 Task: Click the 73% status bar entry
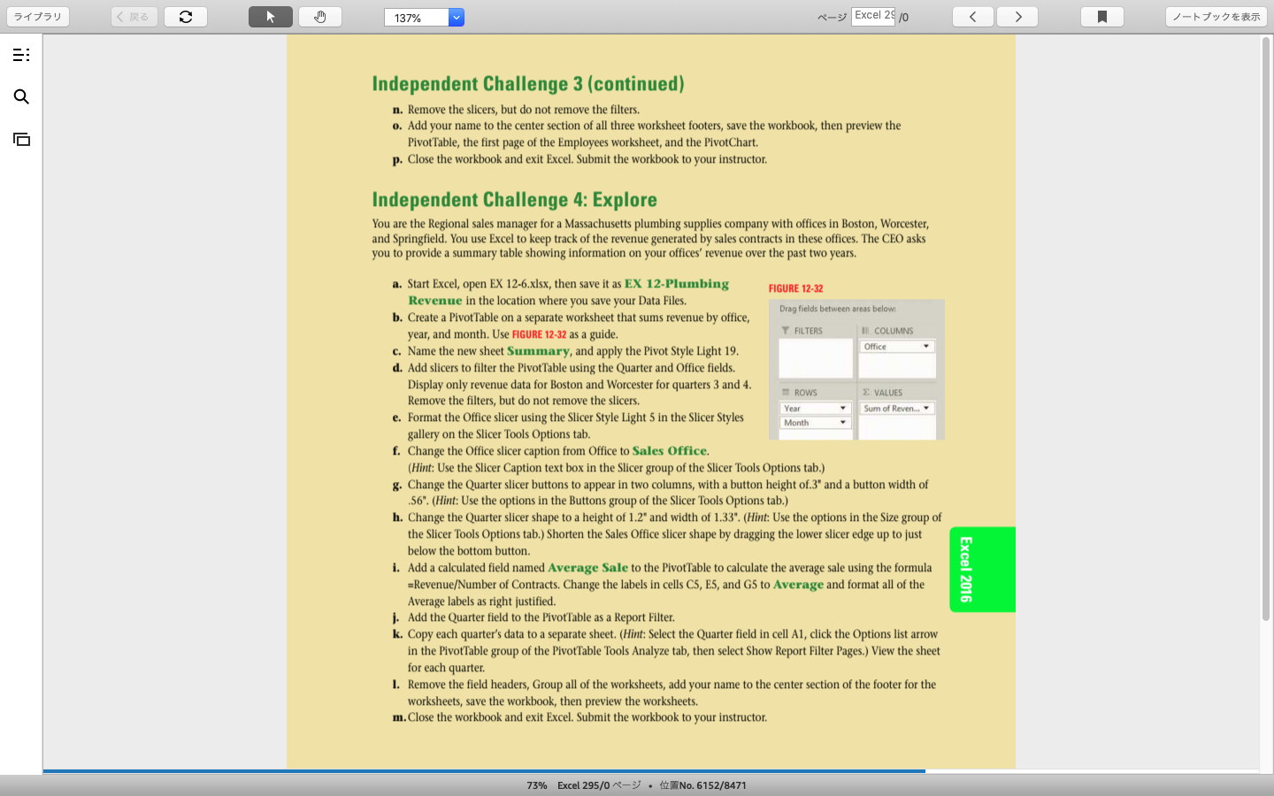click(x=536, y=785)
